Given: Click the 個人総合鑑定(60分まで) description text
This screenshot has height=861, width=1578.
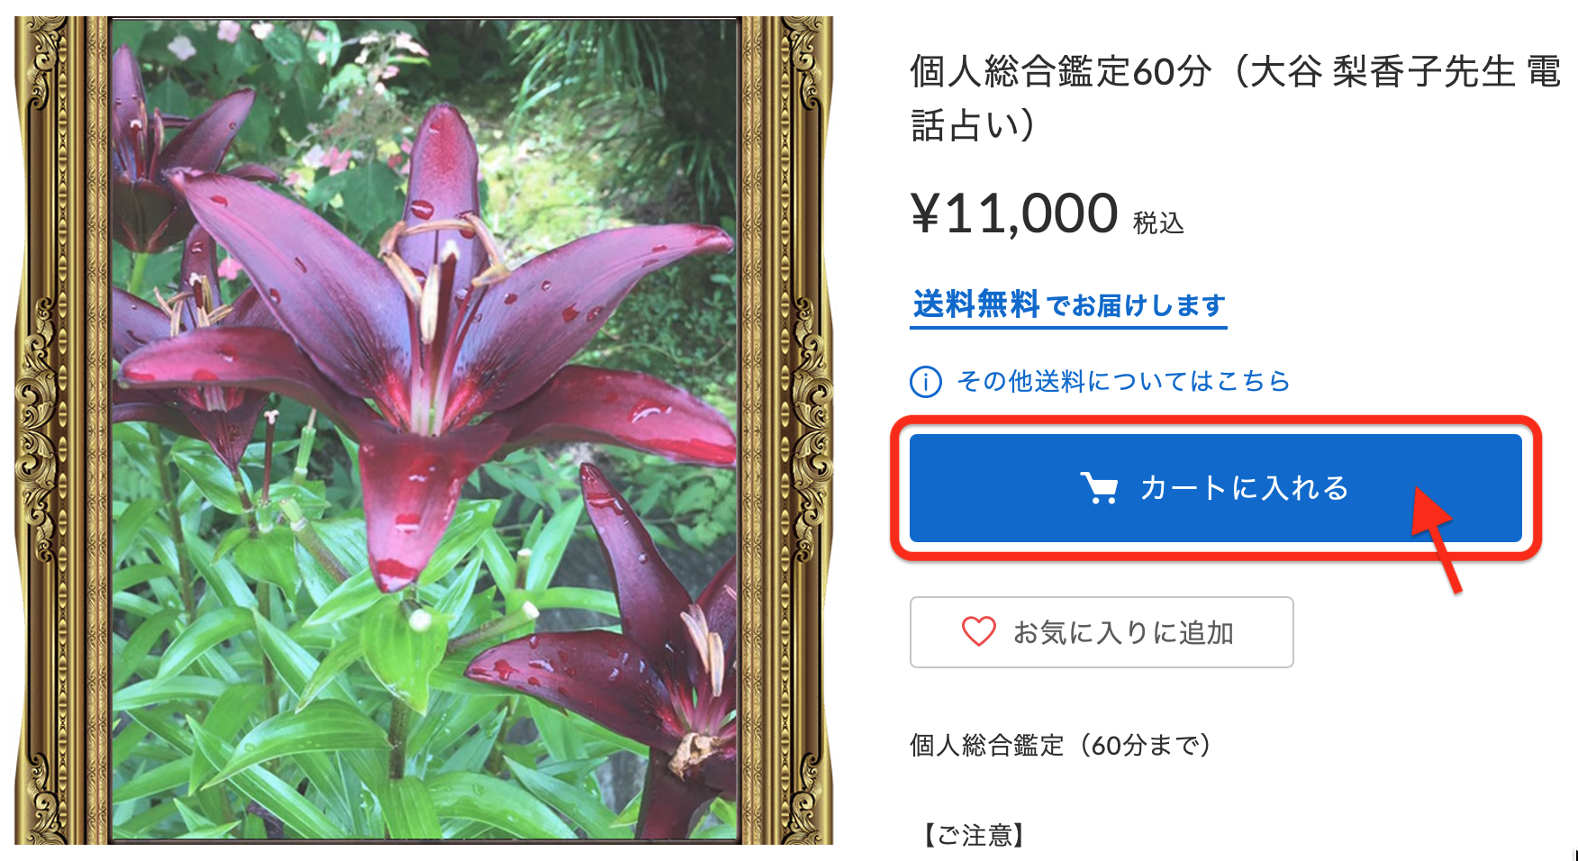Looking at the screenshot, I should tap(1061, 745).
